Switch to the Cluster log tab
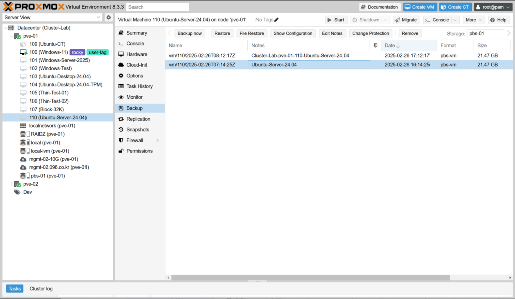The width and height of the screenshot is (515, 299). coord(41,289)
